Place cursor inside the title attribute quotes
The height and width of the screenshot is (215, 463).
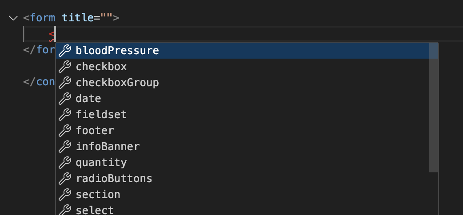pos(106,18)
